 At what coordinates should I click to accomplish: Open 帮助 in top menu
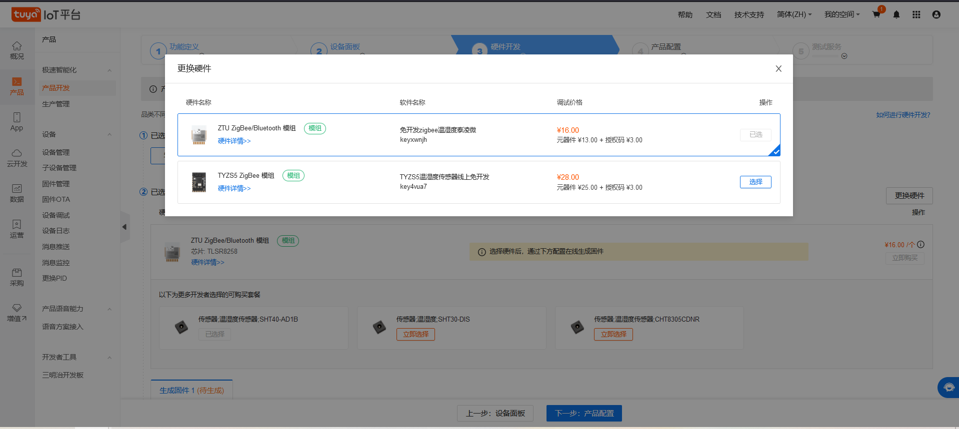[685, 14]
